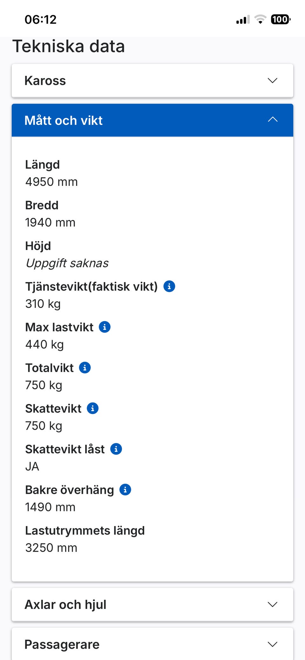Screen dimensions: 305x660
Task: Click the Mått och vikt header title
Action: [64, 120]
